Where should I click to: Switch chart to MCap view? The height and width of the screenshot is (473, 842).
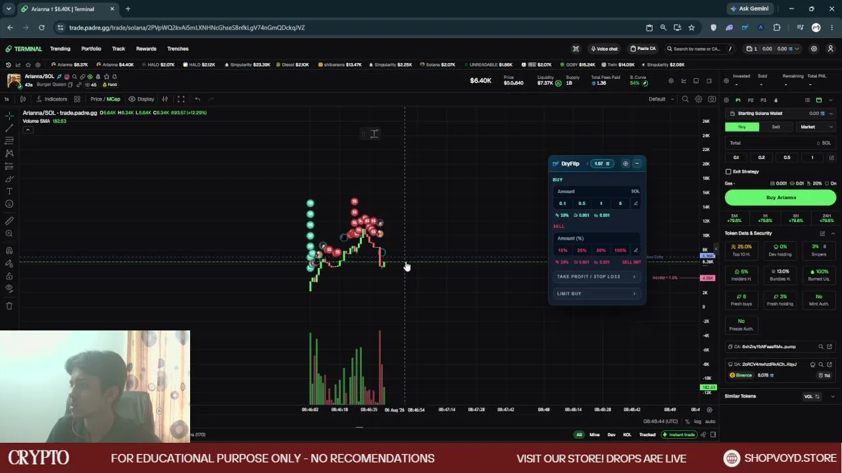pyautogui.click(x=114, y=99)
